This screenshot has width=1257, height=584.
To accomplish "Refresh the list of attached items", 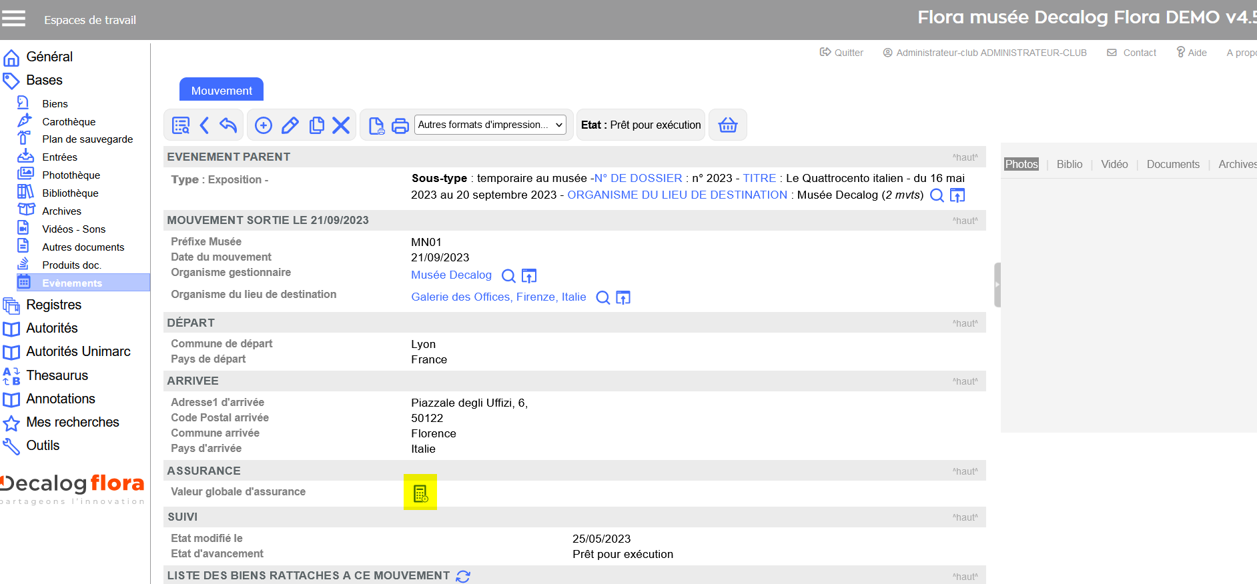I will (463, 576).
